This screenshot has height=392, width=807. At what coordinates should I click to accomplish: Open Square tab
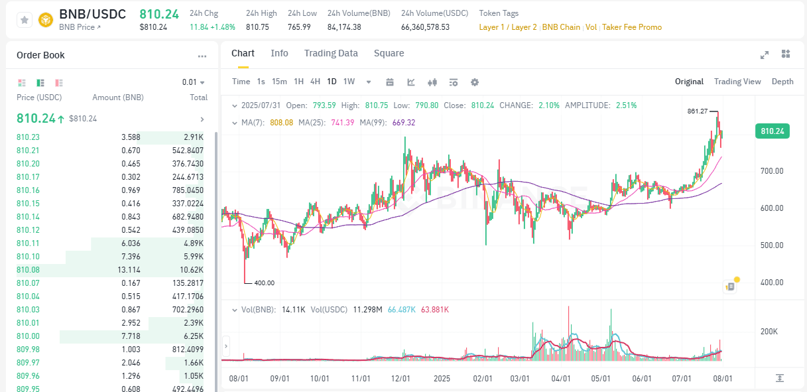click(389, 53)
